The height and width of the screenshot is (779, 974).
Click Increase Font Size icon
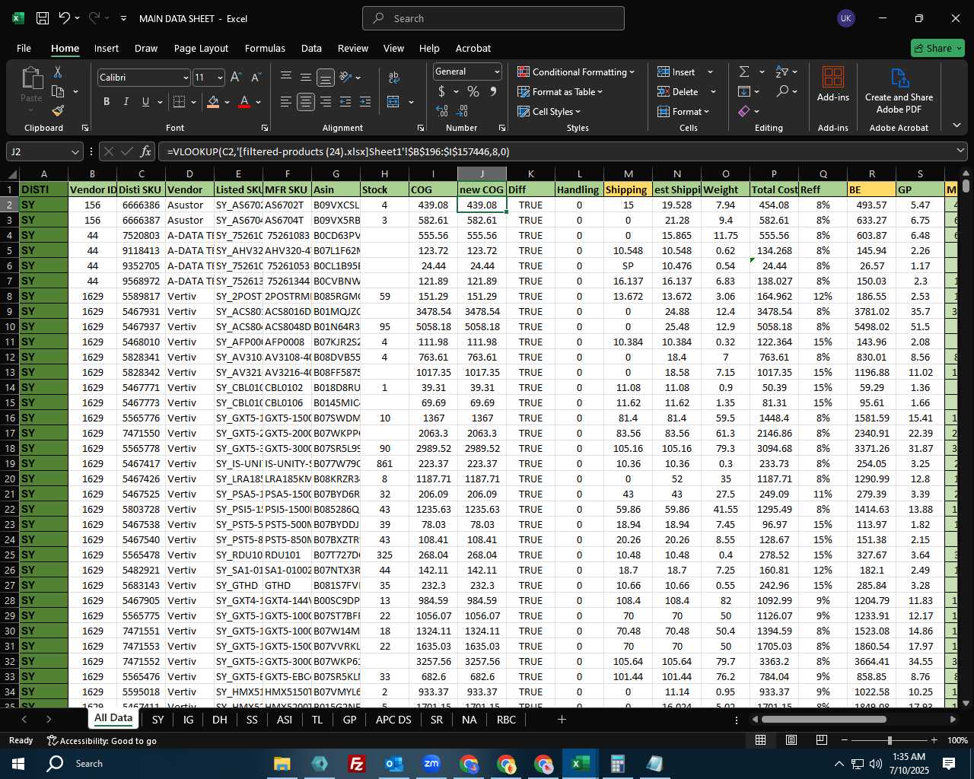click(x=236, y=78)
